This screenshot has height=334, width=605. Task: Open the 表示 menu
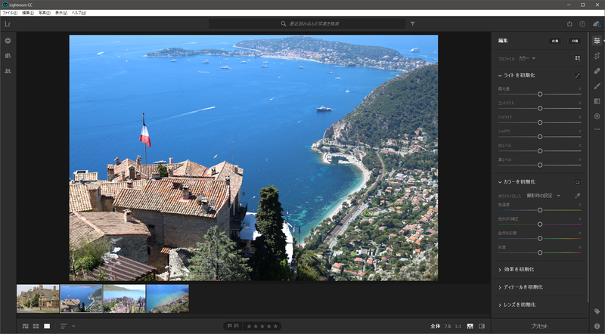(x=61, y=13)
